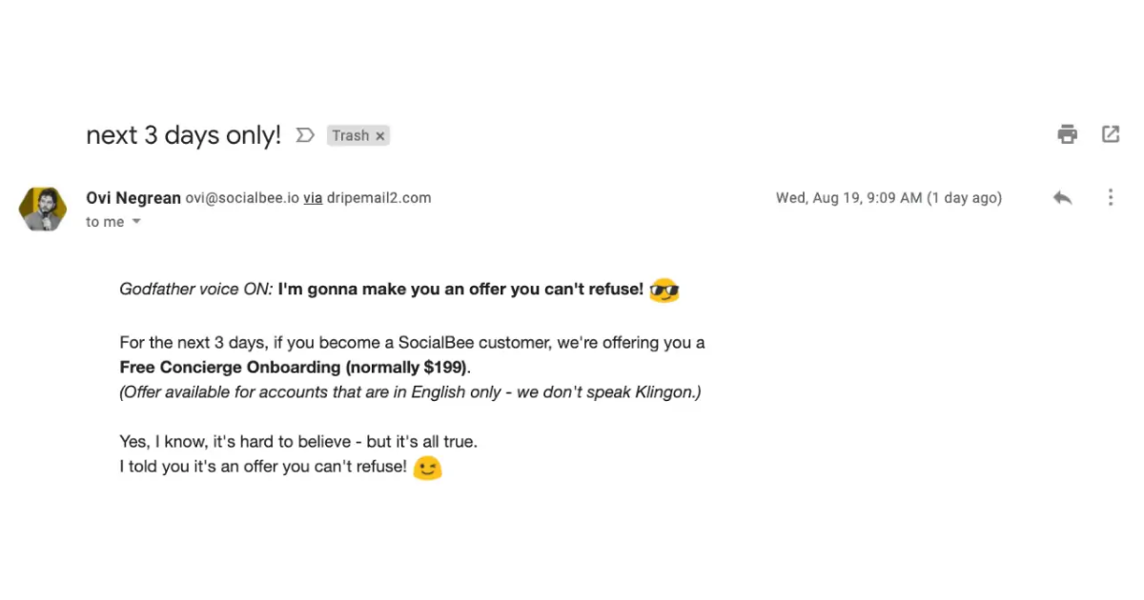Click the sender name Ovi Negrean
This screenshot has width=1144, height=600.
(133, 198)
